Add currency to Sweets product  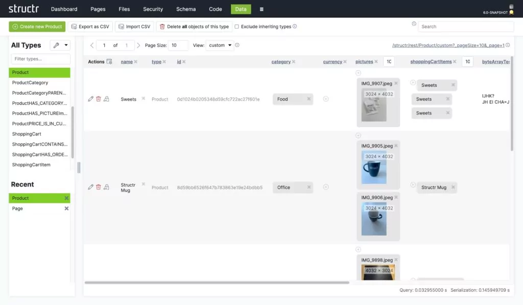click(x=326, y=99)
